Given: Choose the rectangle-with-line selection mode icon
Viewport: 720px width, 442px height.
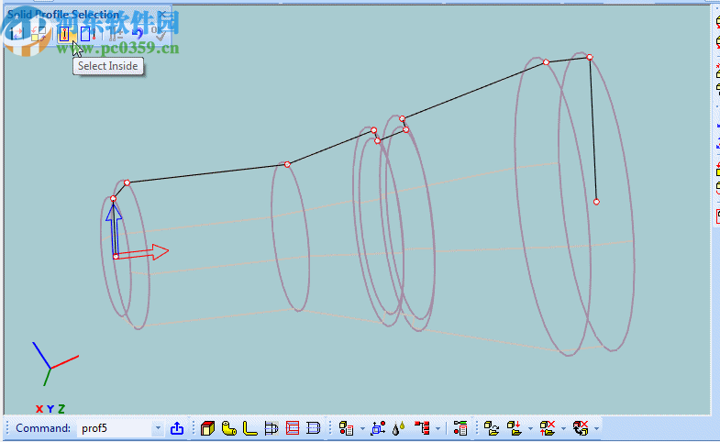Looking at the screenshot, I should (87, 34).
